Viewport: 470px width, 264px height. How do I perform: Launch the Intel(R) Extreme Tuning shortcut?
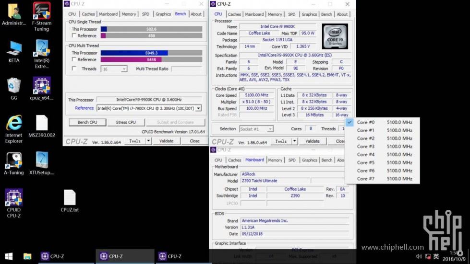[x=42, y=54]
